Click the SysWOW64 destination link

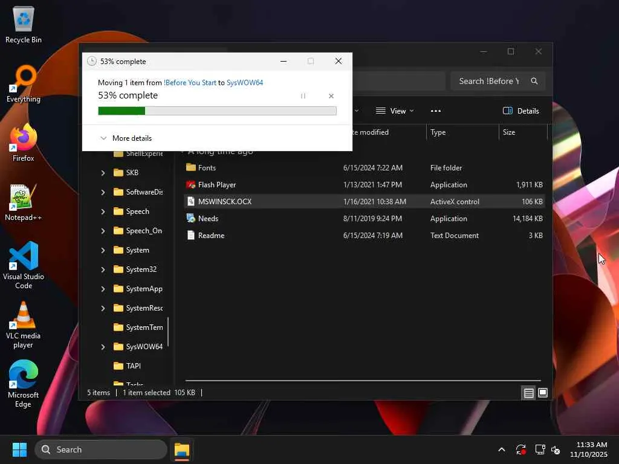(245, 82)
